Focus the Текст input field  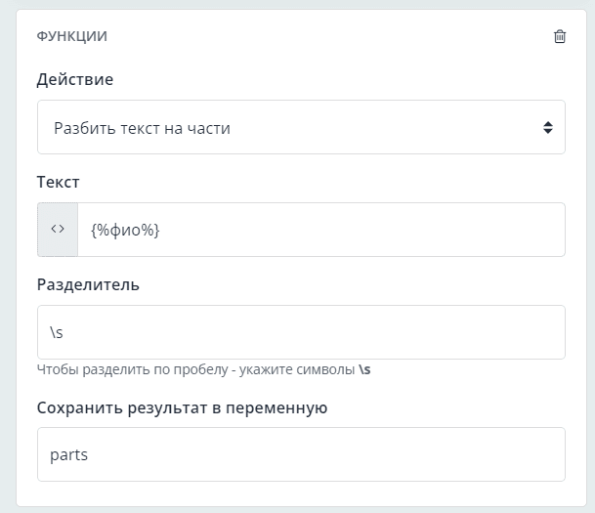320,230
